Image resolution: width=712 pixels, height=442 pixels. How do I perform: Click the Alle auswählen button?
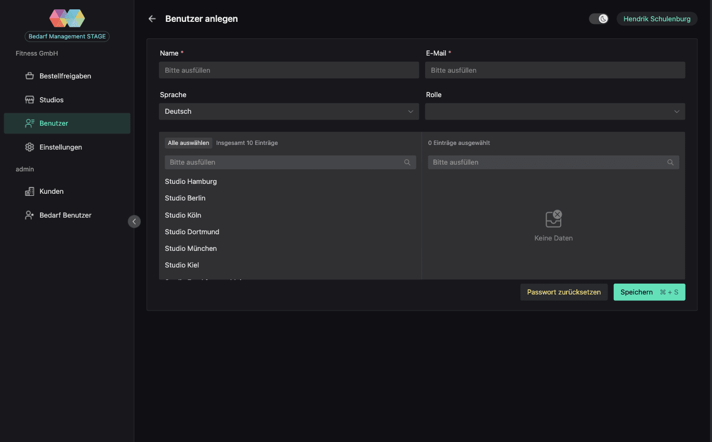pos(189,143)
